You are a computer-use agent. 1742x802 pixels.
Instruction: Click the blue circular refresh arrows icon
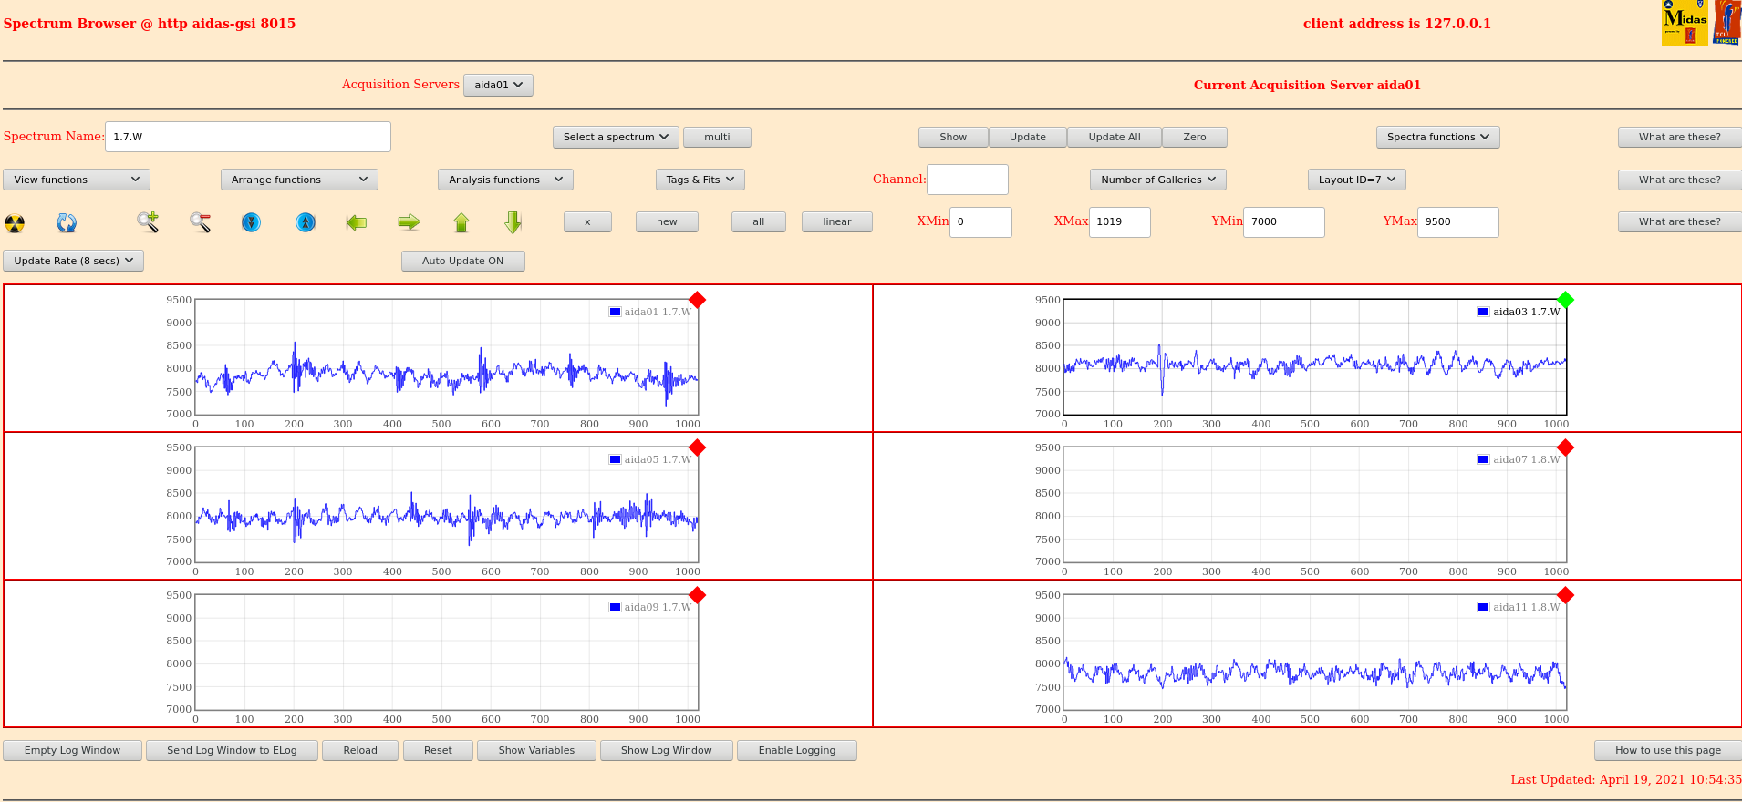click(67, 222)
